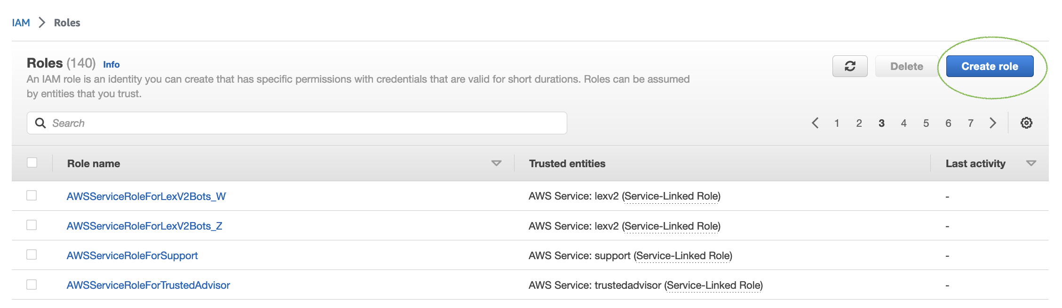1062x308 pixels.
Task: Open page 7 of roles list
Action: 970,123
